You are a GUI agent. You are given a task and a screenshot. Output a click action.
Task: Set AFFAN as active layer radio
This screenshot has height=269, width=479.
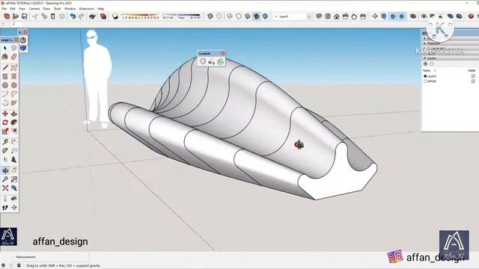(x=425, y=81)
